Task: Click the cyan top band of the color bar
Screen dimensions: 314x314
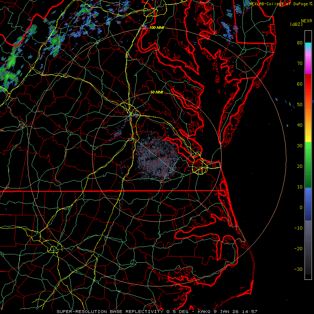Action: [x=308, y=46]
